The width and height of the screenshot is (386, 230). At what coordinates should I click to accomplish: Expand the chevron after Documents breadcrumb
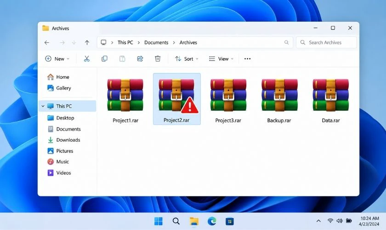click(174, 43)
